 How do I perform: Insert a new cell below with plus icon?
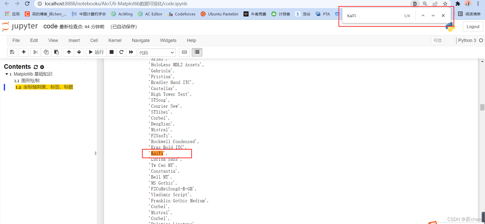[x=24, y=52]
